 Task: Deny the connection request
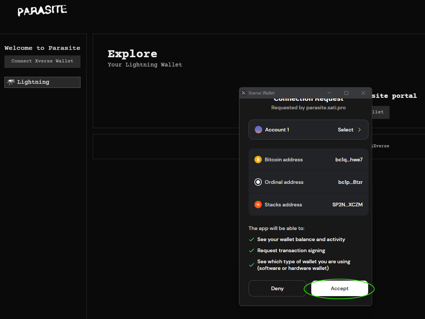point(277,288)
